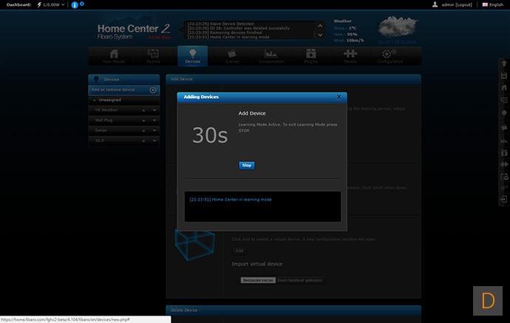The height and width of the screenshot is (323, 510).
Task: Open the power consumption dropdown in dashboard
Action: [51, 5]
